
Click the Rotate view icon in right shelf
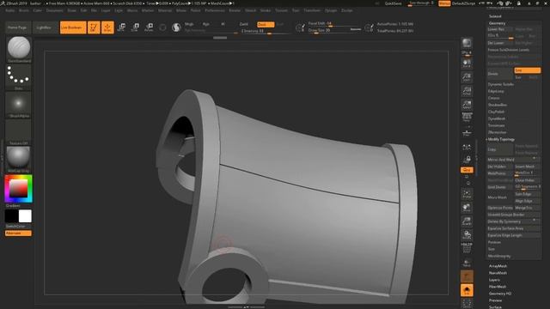coord(467,234)
